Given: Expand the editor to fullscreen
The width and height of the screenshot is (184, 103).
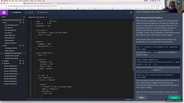Looking at the screenshot, I should 131,12.
